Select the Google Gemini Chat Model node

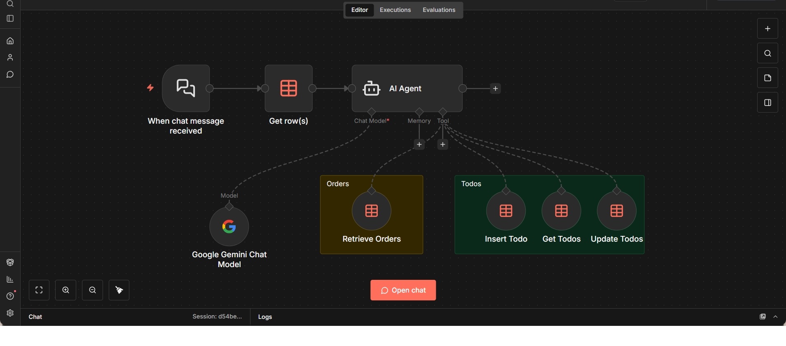[x=229, y=226]
